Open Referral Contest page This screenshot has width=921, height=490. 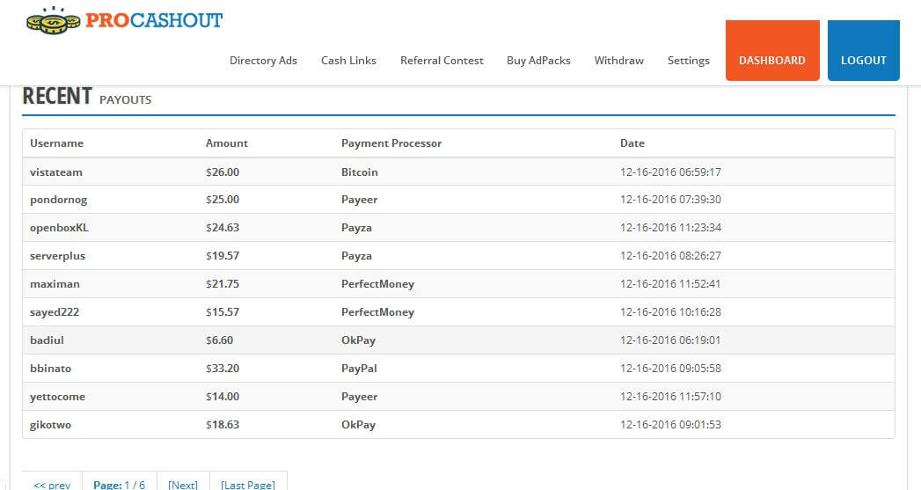click(442, 61)
